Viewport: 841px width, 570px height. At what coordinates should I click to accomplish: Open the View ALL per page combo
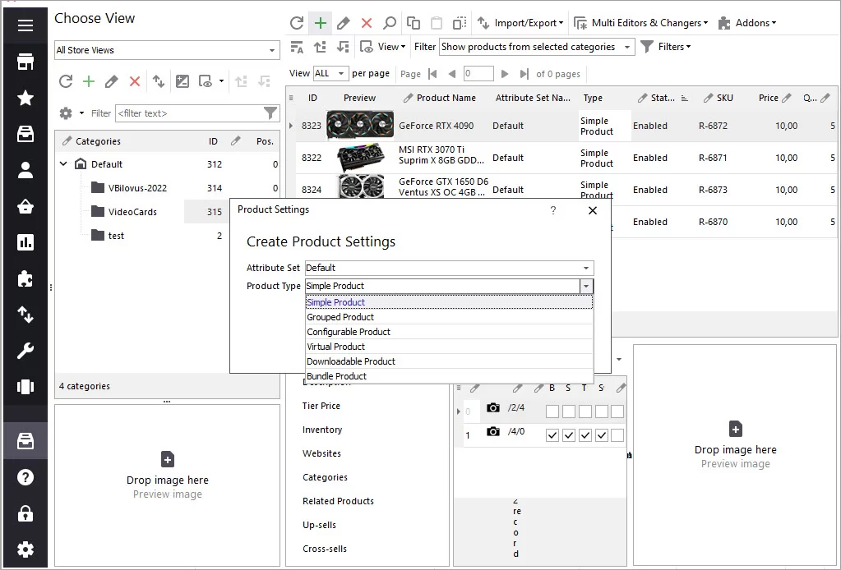(x=331, y=73)
